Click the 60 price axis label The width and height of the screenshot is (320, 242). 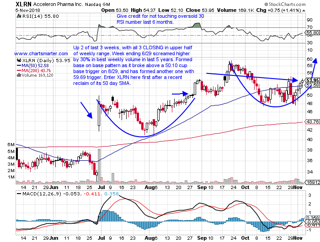point(309,59)
